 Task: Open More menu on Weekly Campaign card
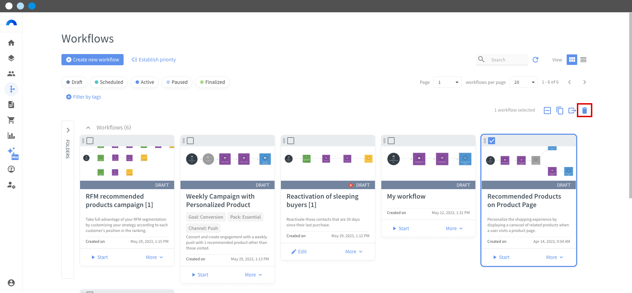(x=254, y=275)
